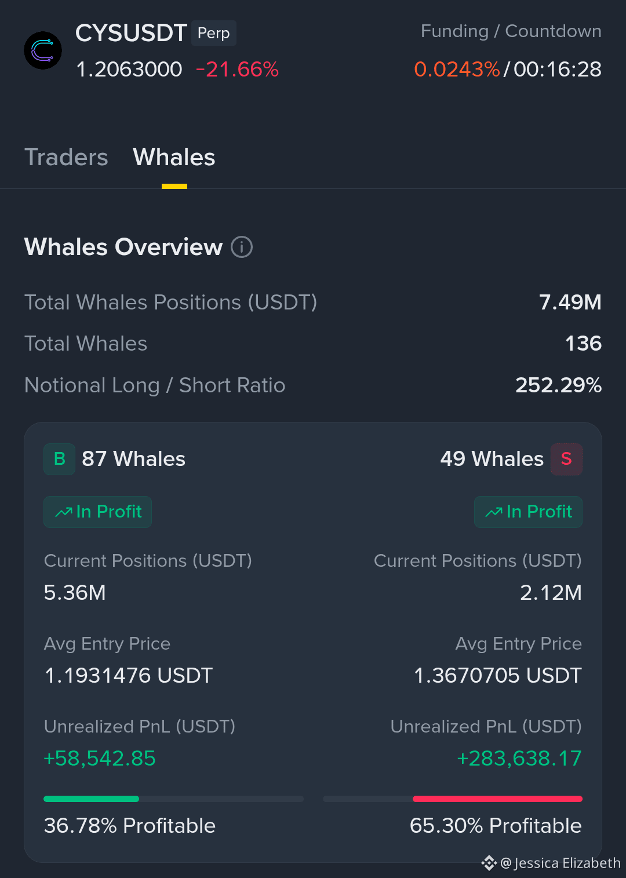Click the short side trend arrow icon
This screenshot has width=626, height=878.
494,512
